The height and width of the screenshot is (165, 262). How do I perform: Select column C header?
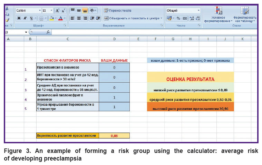68,39
